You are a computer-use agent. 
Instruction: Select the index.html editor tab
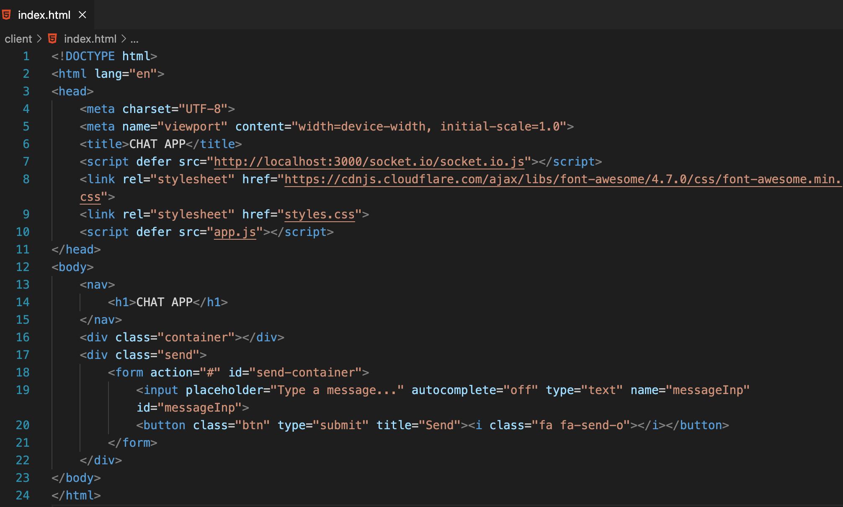47,15
